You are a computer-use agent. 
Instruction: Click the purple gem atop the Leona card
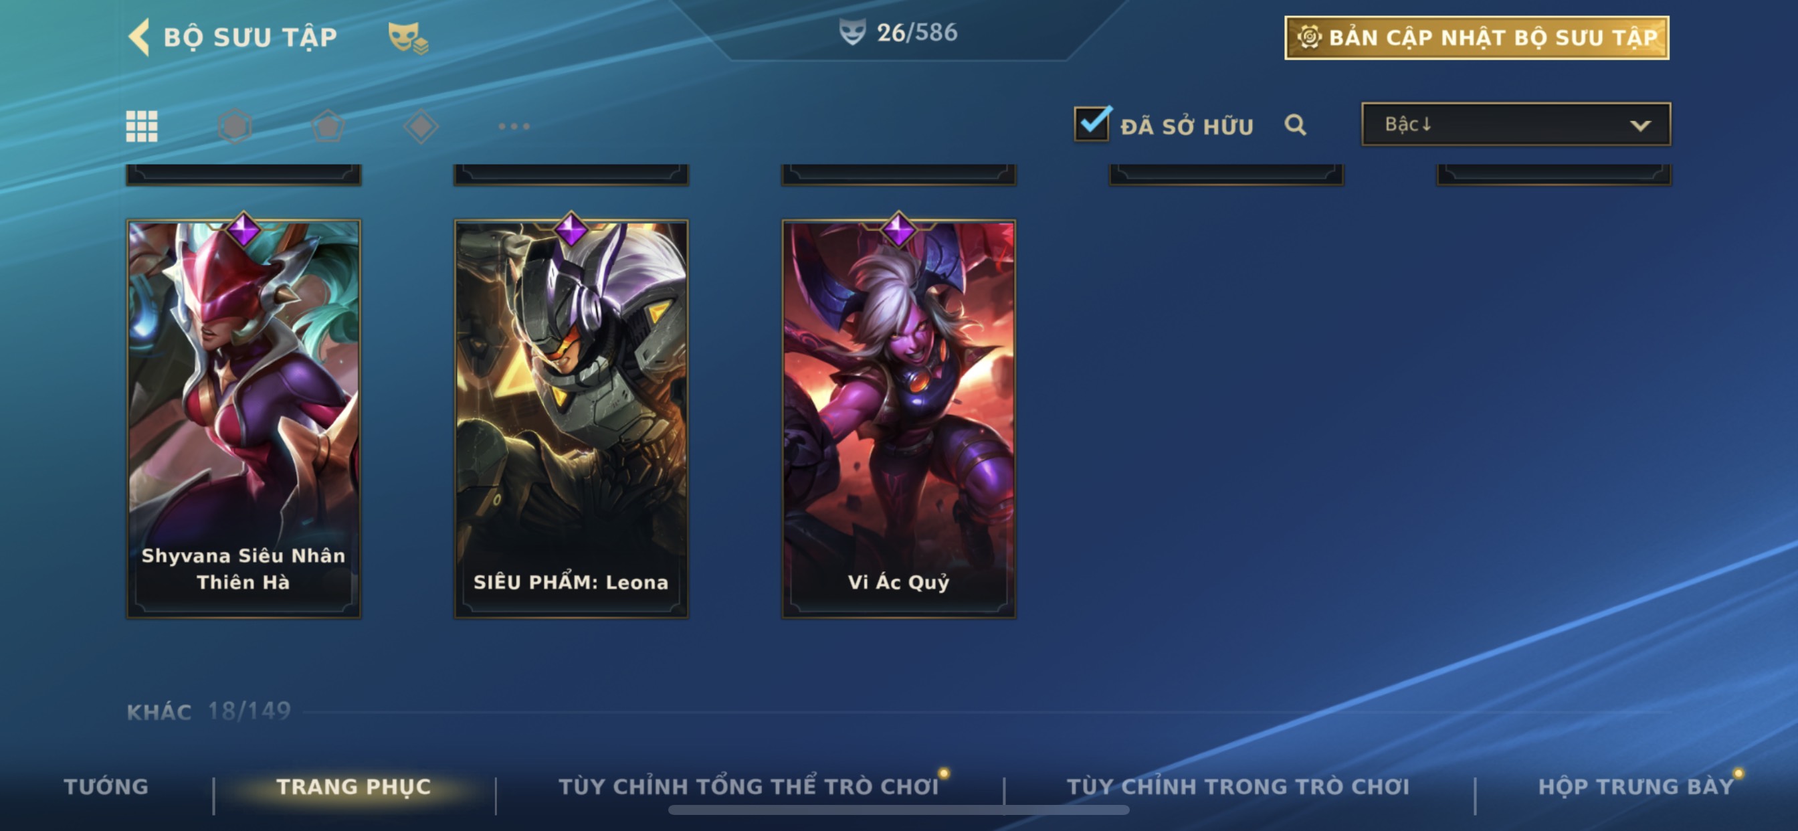pos(571,229)
